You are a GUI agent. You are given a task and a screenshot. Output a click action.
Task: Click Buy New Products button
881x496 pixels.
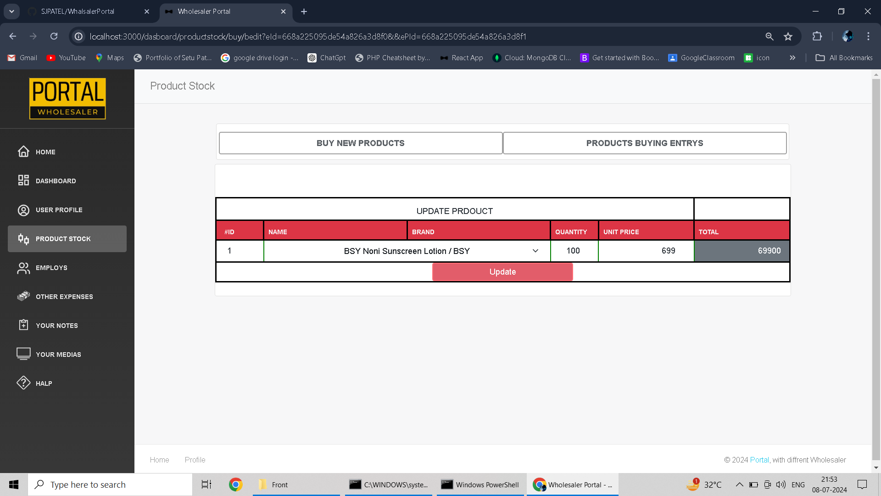pyautogui.click(x=360, y=143)
